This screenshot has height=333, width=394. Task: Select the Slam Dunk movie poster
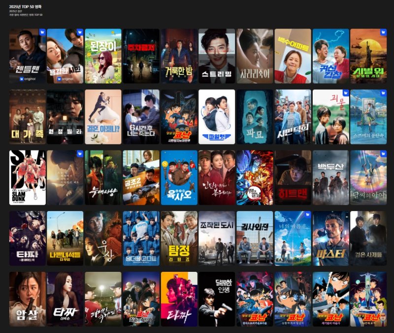[x=28, y=178]
